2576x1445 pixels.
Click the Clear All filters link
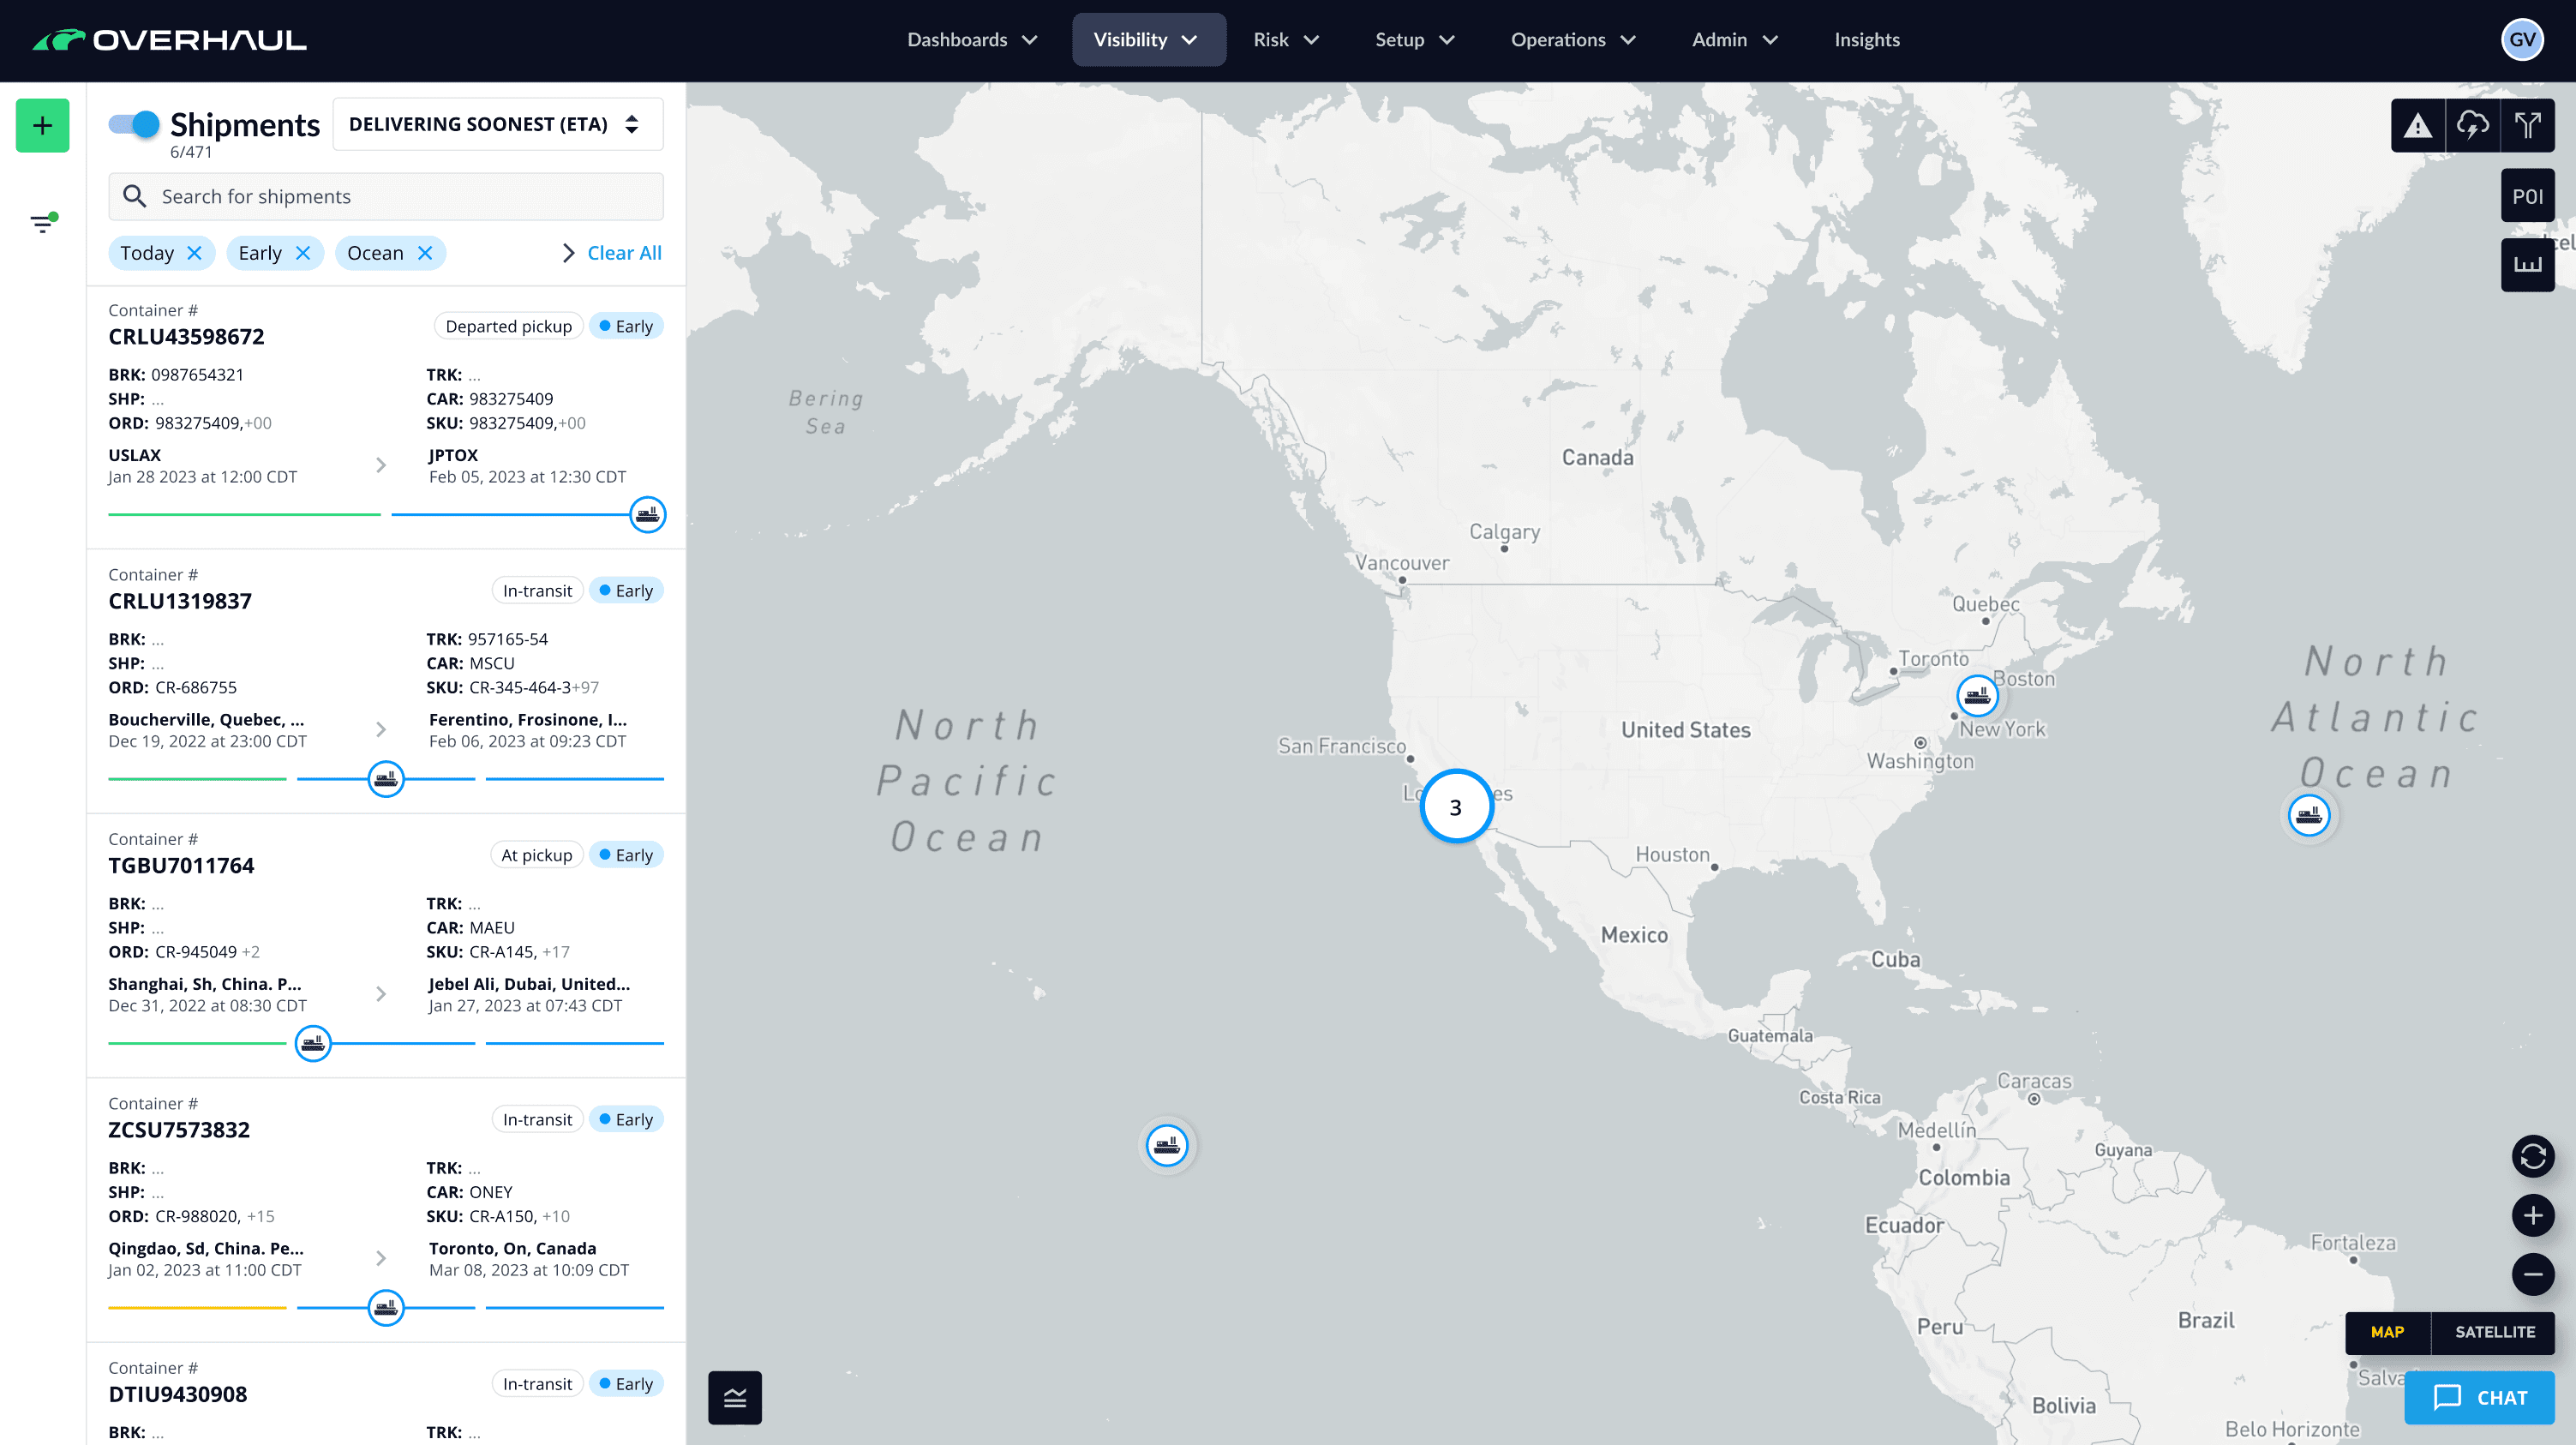point(624,253)
